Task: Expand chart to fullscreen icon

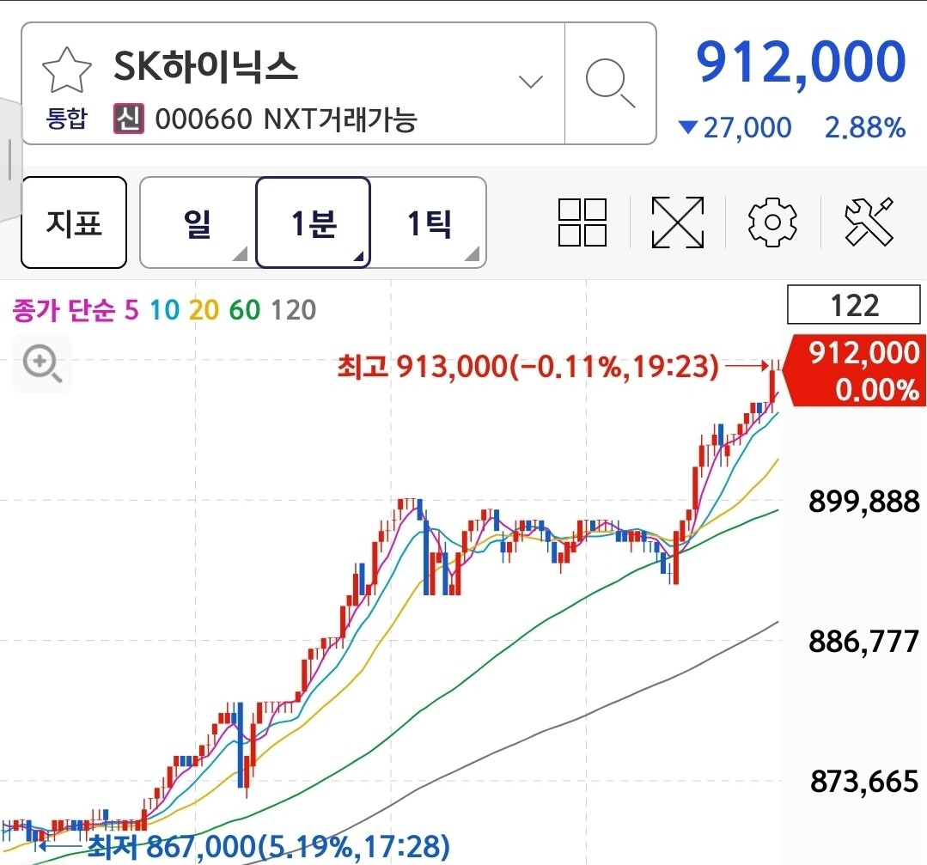Action: coord(678,222)
